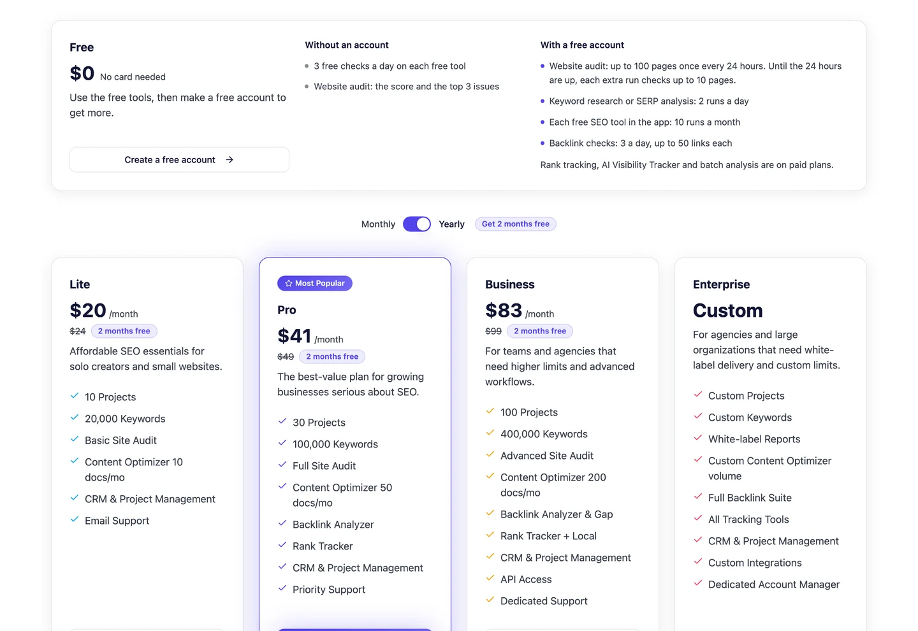Click the Without an account heading
Screen dimensions: 918x631
(347, 45)
